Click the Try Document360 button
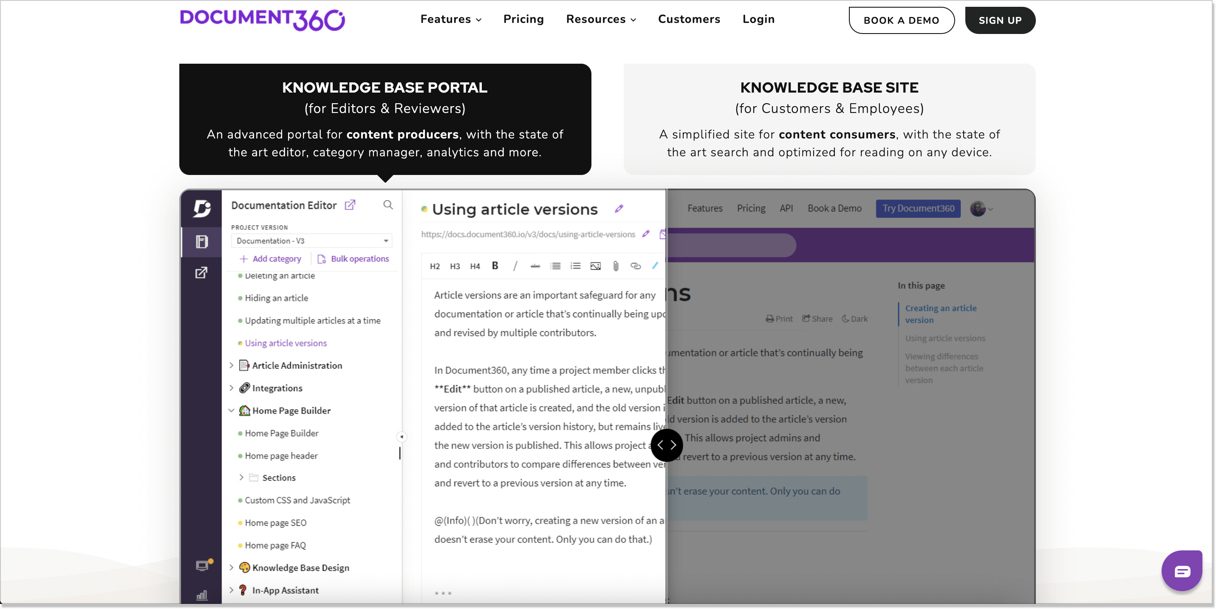1216x609 pixels. 918,209
